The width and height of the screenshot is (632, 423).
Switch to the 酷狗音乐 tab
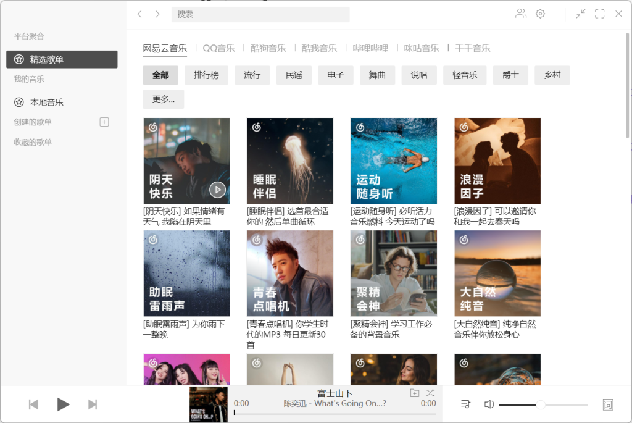[268, 48]
